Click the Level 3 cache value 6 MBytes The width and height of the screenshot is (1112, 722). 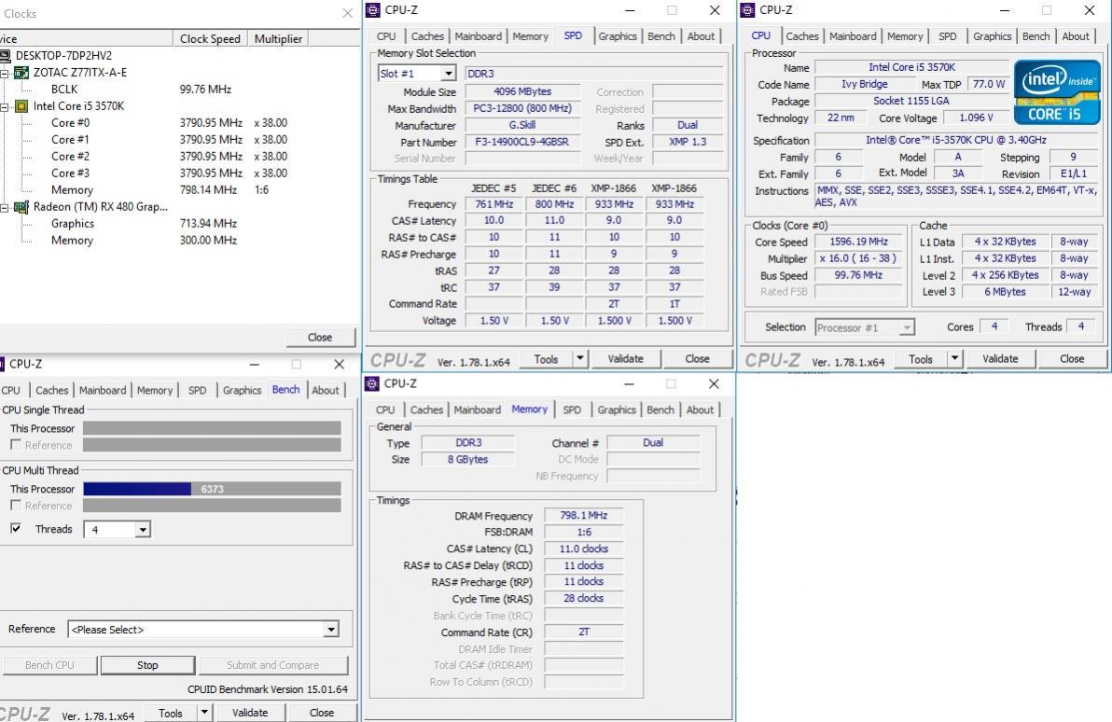click(1005, 291)
